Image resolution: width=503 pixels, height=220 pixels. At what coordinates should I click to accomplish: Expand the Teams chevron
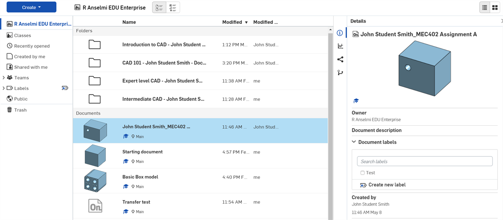pos(4,78)
